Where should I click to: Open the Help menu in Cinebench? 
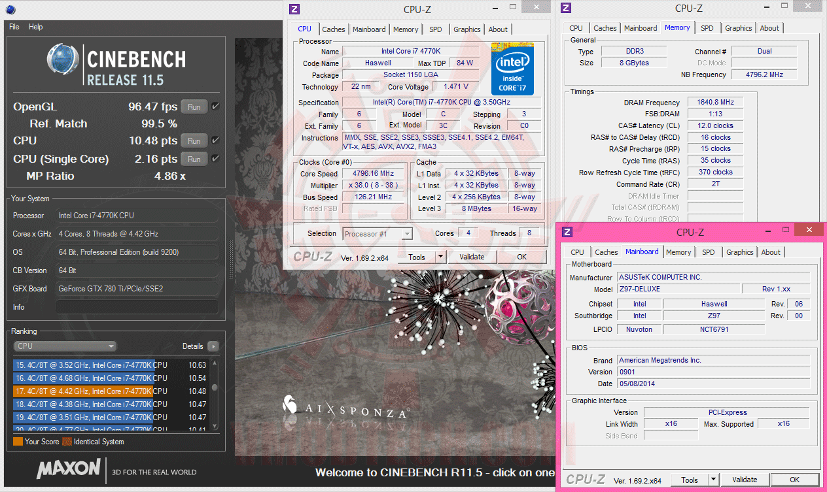tap(36, 27)
